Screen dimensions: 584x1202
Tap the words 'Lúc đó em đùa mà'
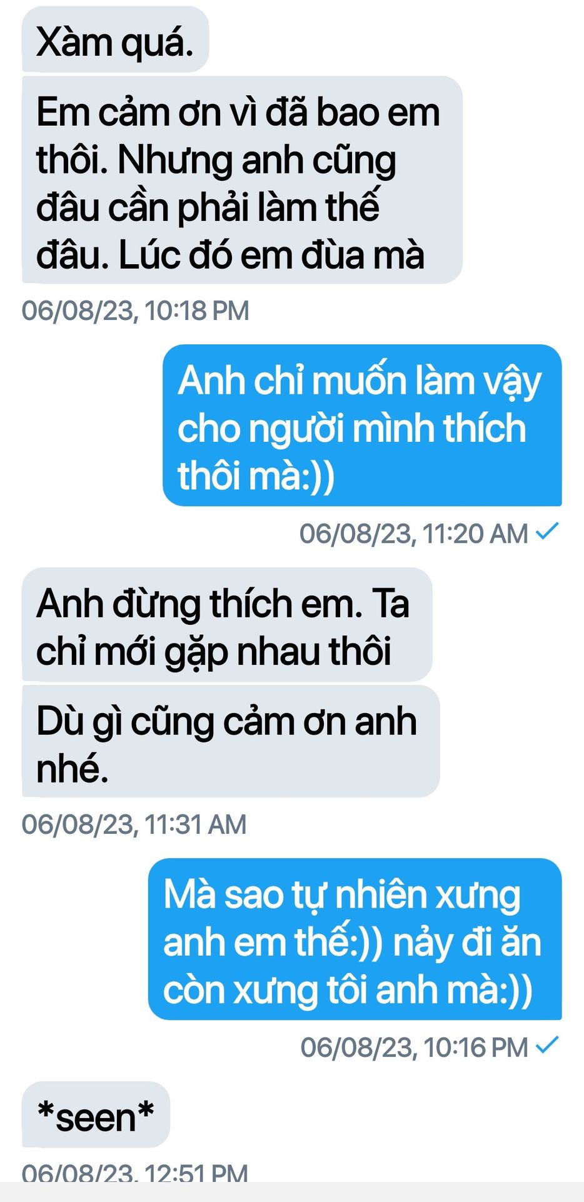pyautogui.click(x=271, y=255)
